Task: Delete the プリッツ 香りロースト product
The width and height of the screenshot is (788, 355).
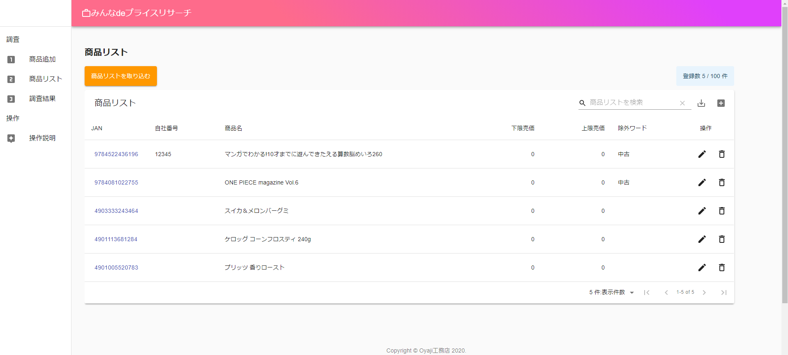Action: point(721,267)
